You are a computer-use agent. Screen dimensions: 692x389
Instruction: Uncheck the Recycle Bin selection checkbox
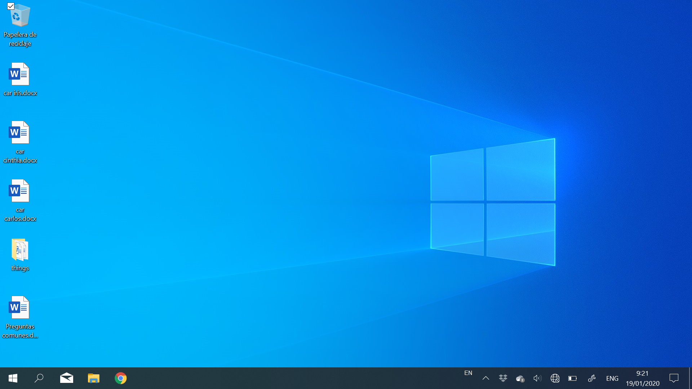point(11,6)
